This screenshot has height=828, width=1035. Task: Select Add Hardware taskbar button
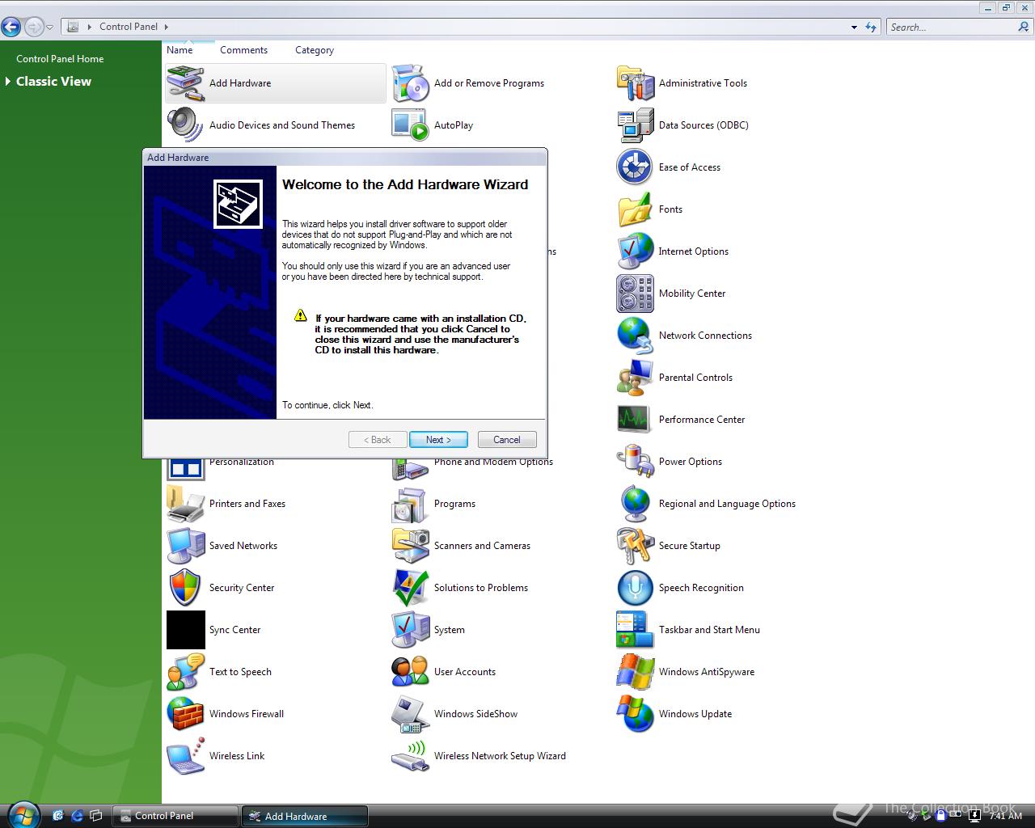click(x=305, y=816)
